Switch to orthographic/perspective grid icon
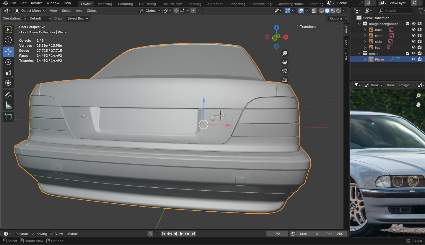Screen dimensions: 425x245 coord(285,80)
